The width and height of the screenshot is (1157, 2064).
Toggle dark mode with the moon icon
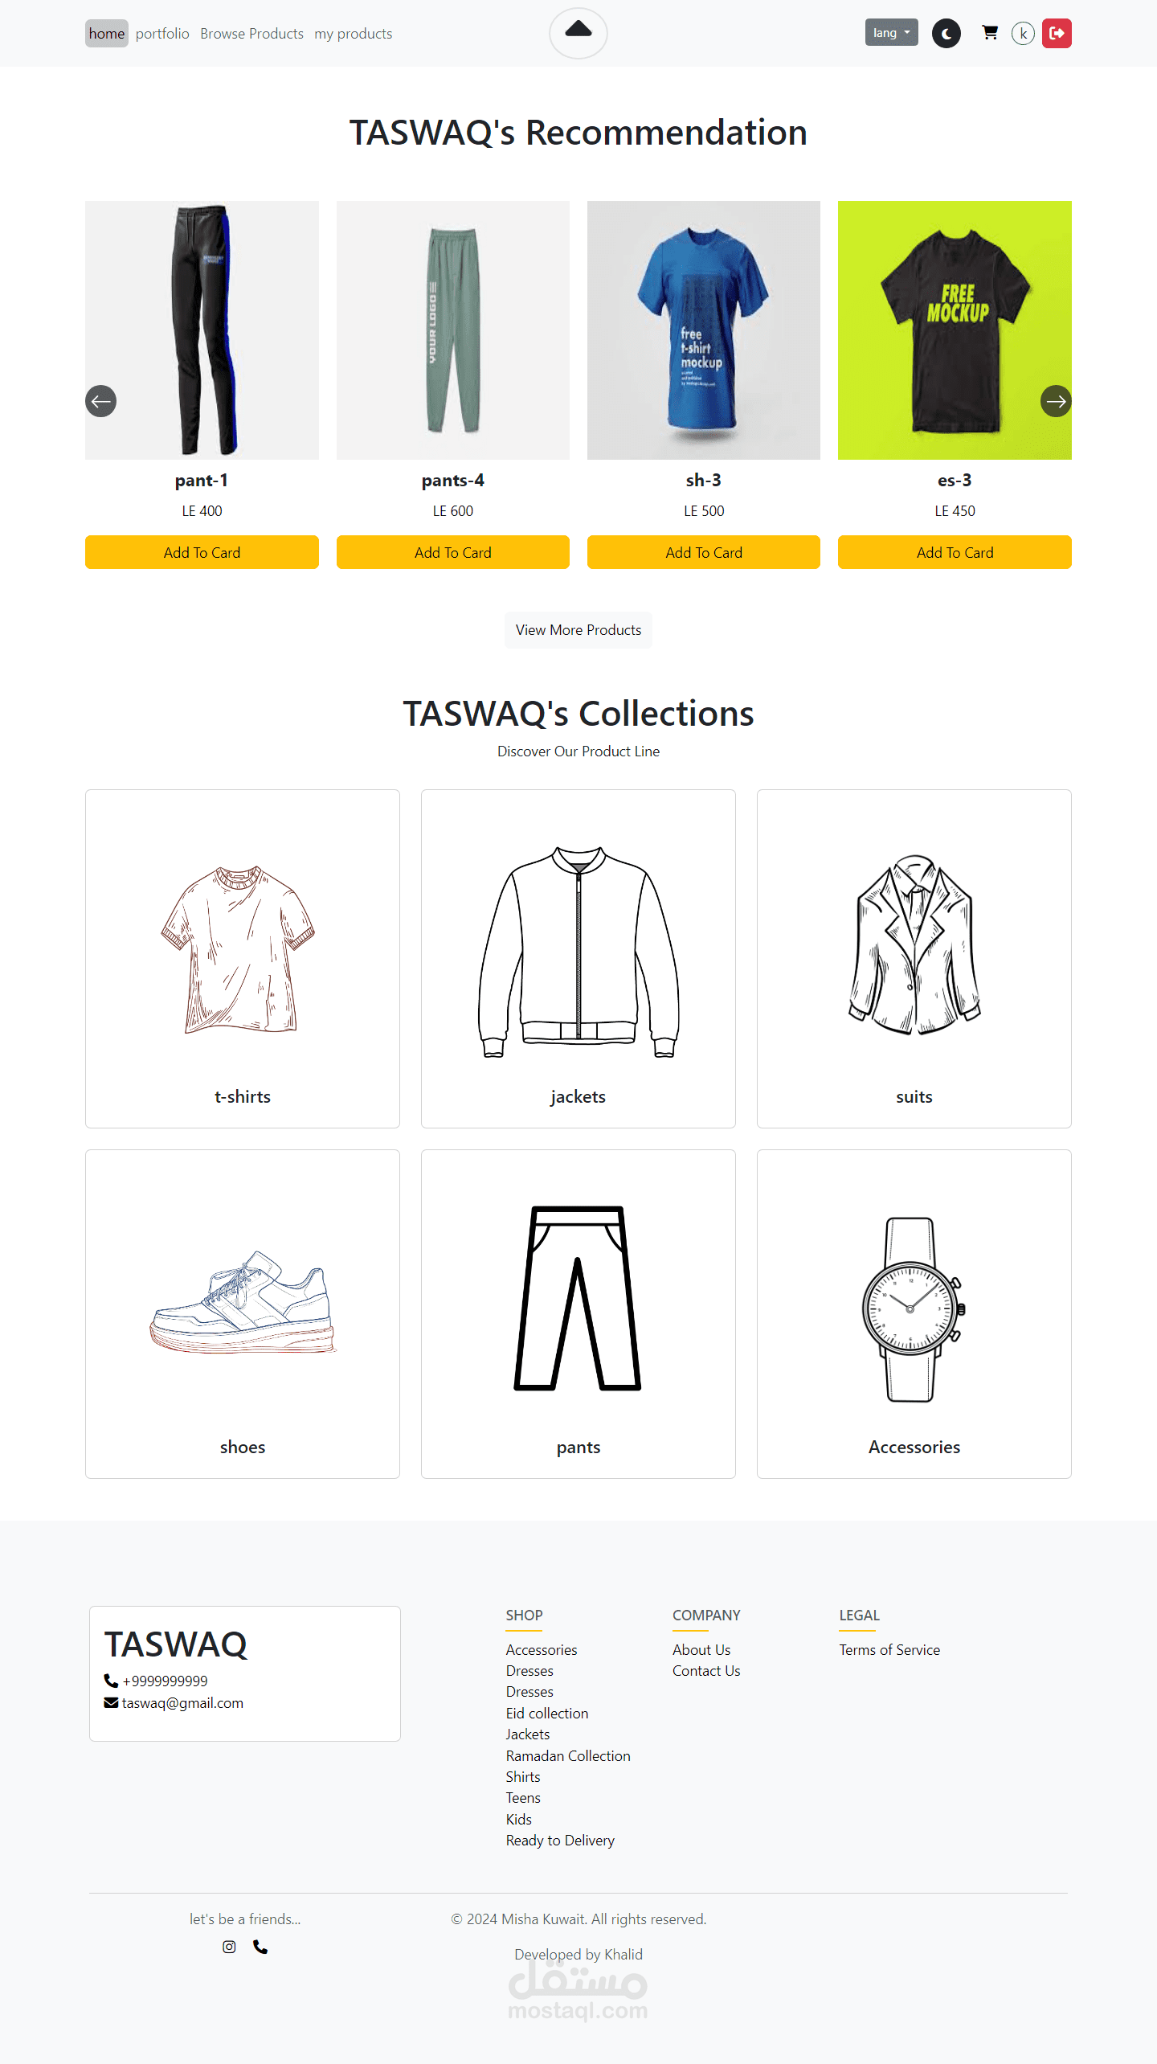pos(946,34)
